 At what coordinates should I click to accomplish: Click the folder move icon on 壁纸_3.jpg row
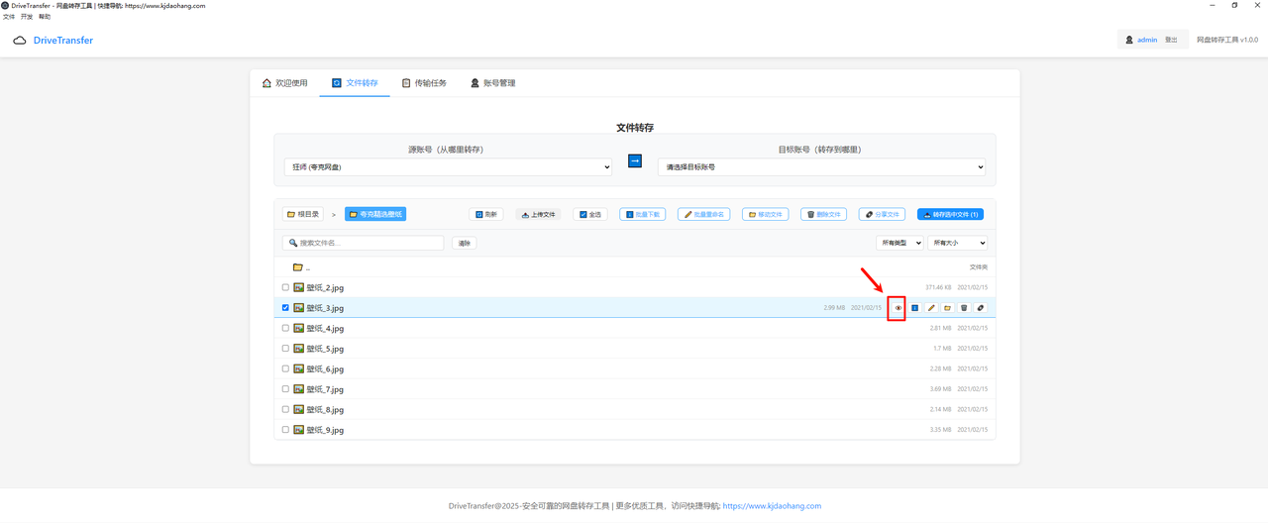tap(947, 308)
